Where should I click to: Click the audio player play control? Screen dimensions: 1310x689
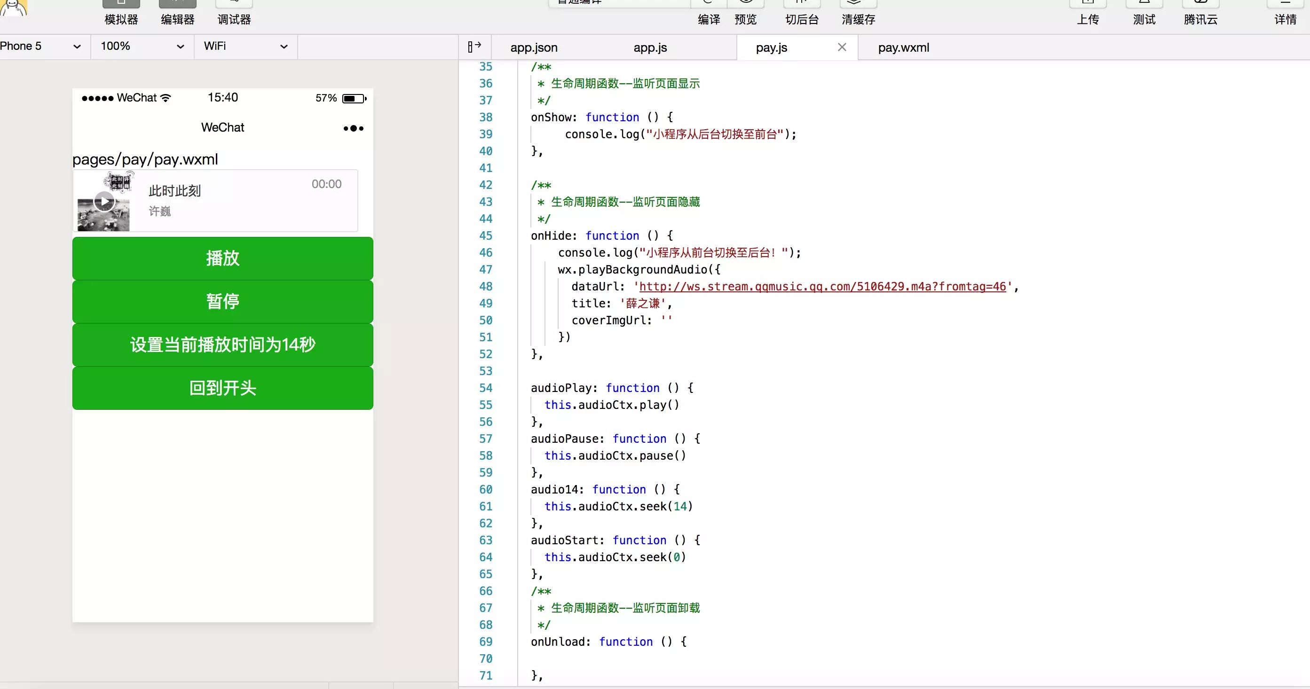point(104,201)
